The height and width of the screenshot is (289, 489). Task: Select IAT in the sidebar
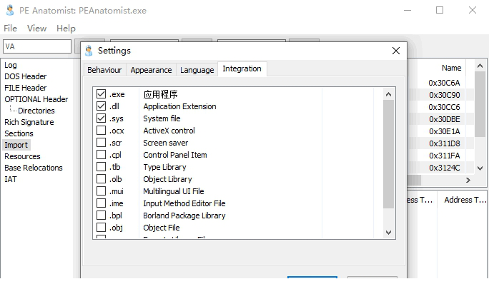click(x=11, y=179)
